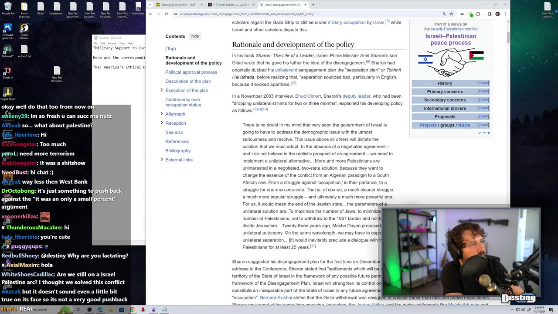Open the Ehud Olmert link
Screen dimensions: 558x314
coord(308,96)
